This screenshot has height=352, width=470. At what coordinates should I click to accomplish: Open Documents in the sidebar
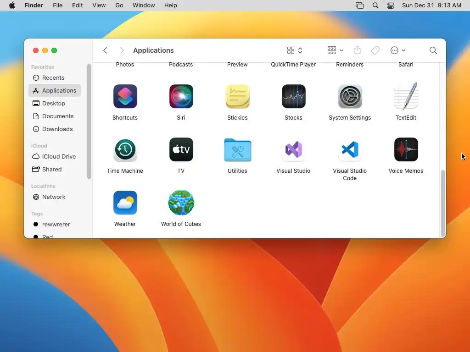click(x=55, y=116)
